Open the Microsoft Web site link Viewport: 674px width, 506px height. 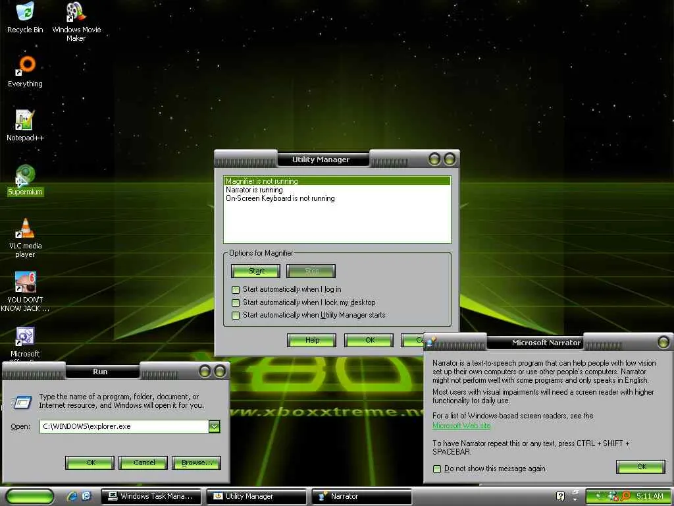(x=461, y=426)
